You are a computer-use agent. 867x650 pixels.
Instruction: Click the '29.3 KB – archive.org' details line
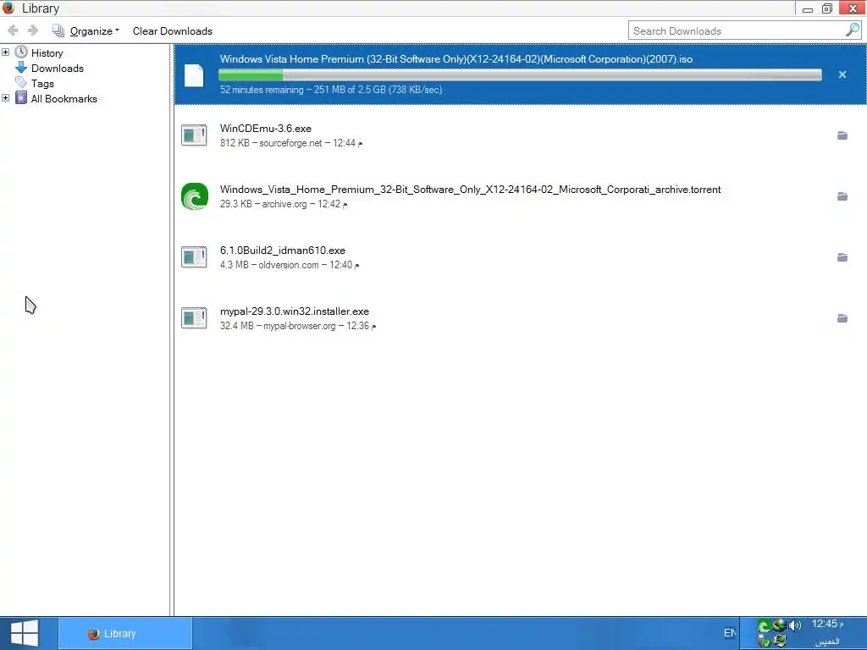coord(284,204)
